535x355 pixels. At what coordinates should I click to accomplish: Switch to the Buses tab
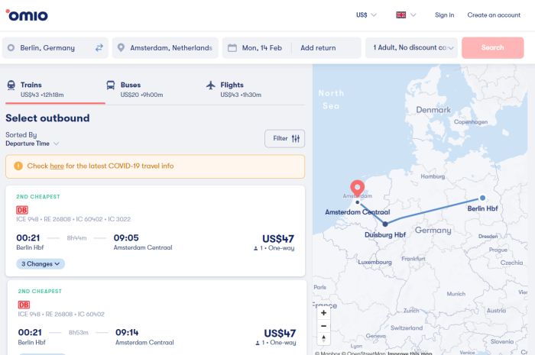pos(155,89)
